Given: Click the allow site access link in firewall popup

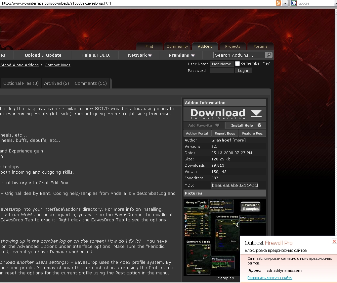Looking at the screenshot, I should pos(270,278).
